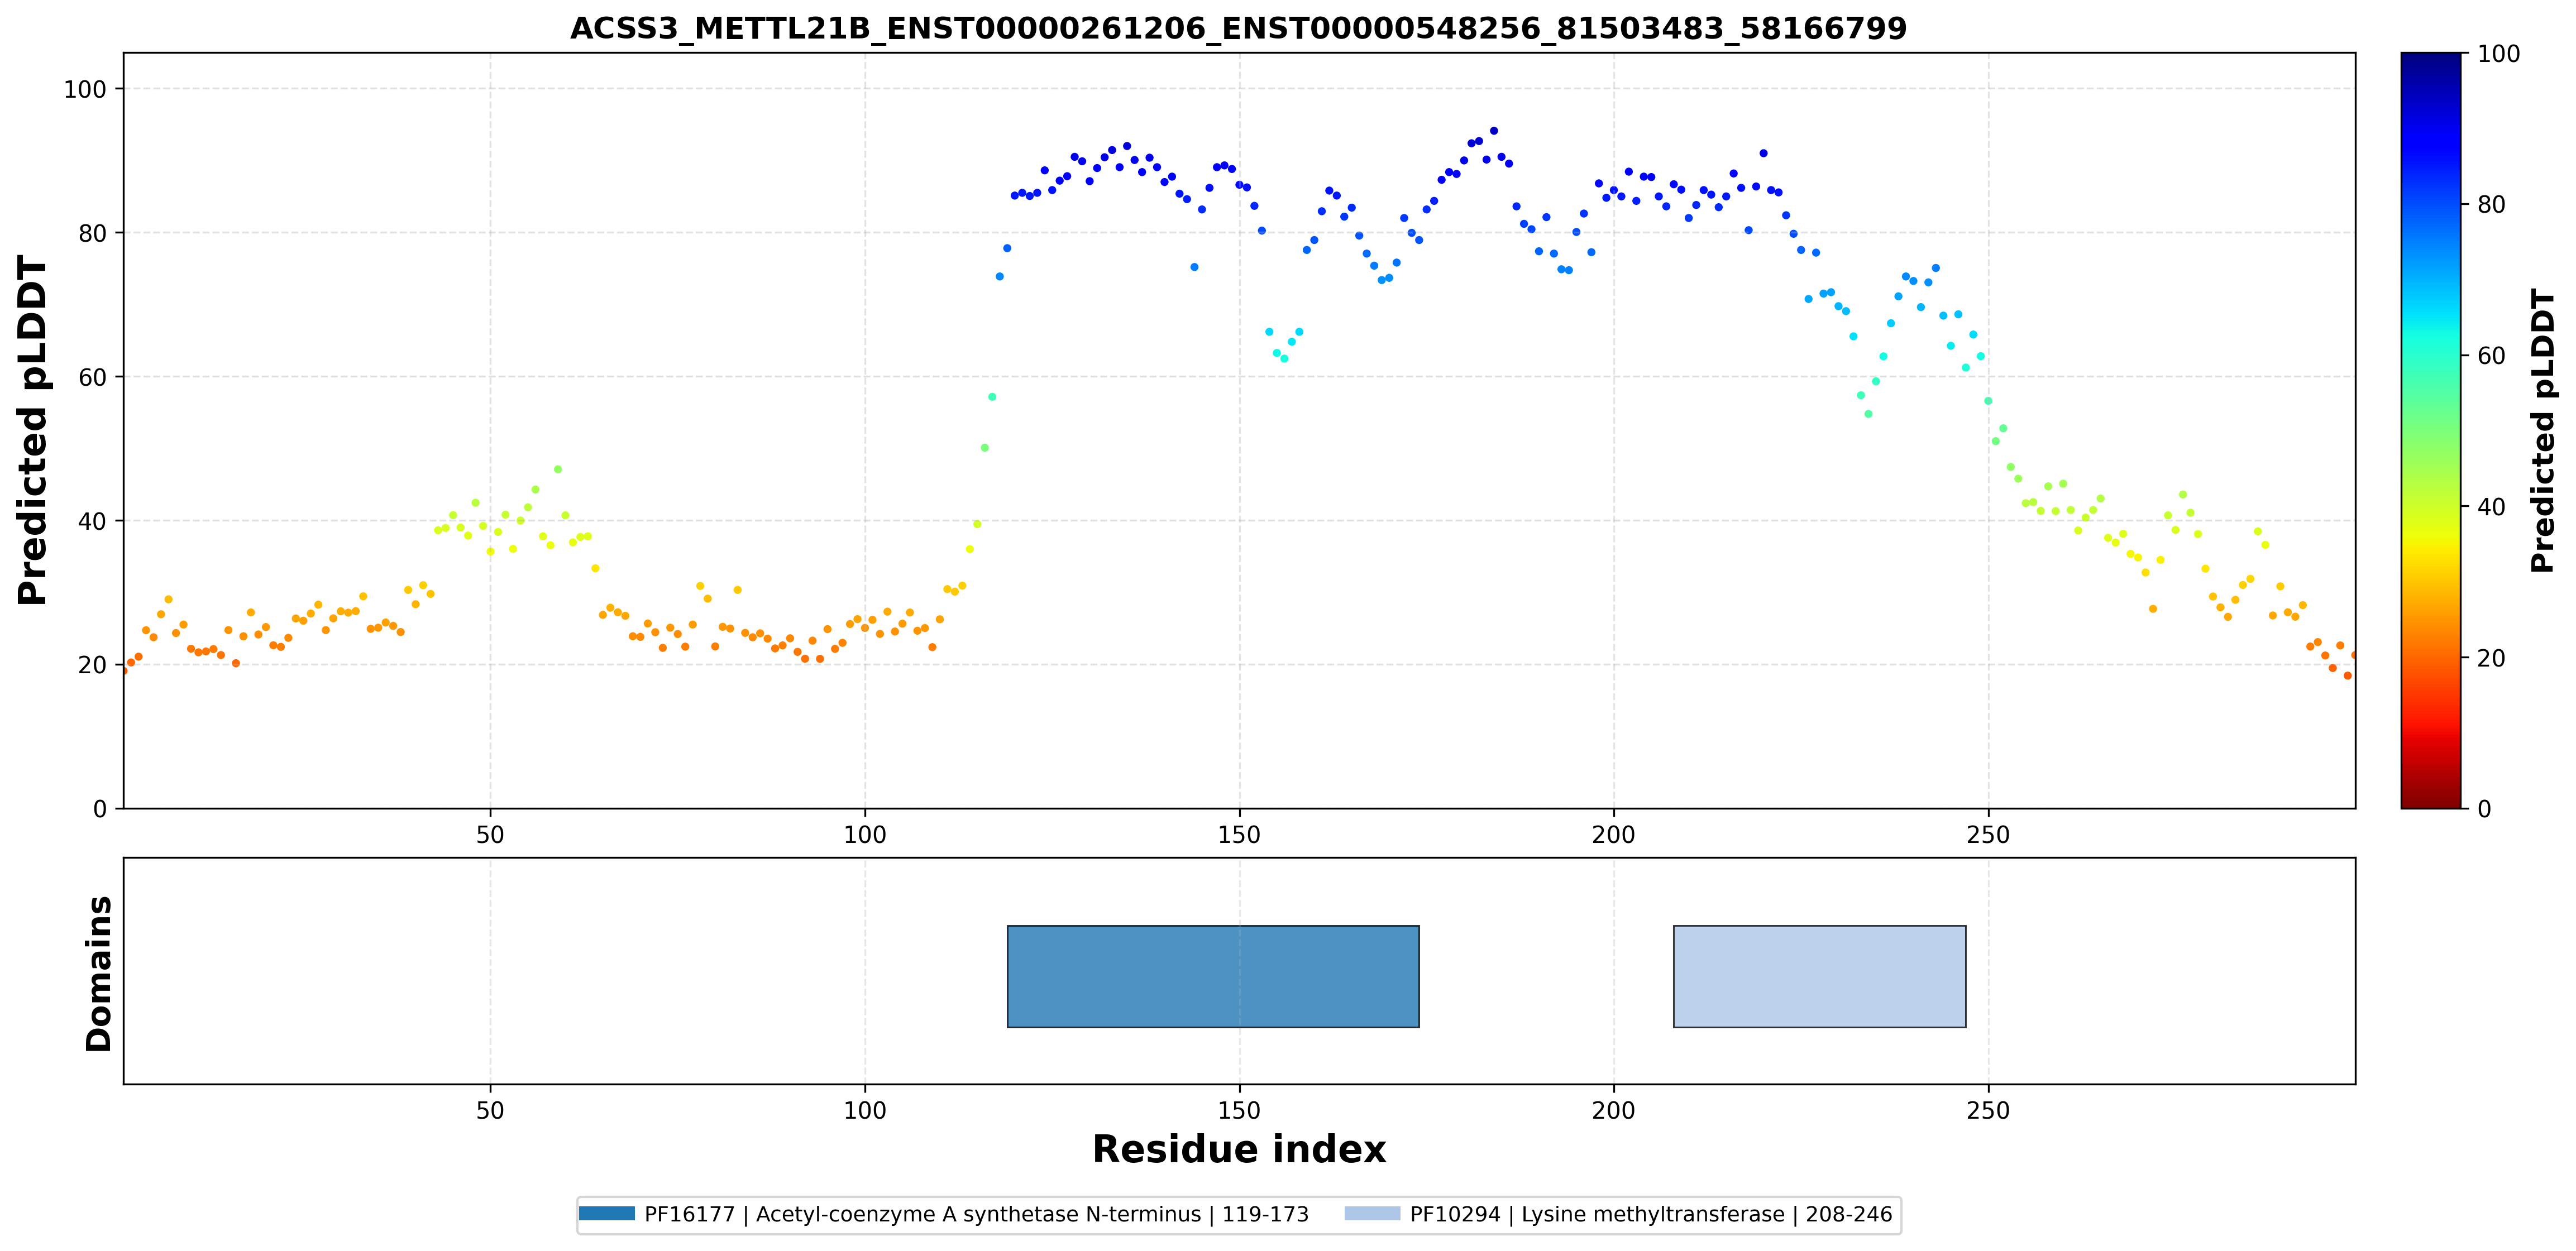Click the pLDDT colorbar gradient strip

tap(2431, 430)
